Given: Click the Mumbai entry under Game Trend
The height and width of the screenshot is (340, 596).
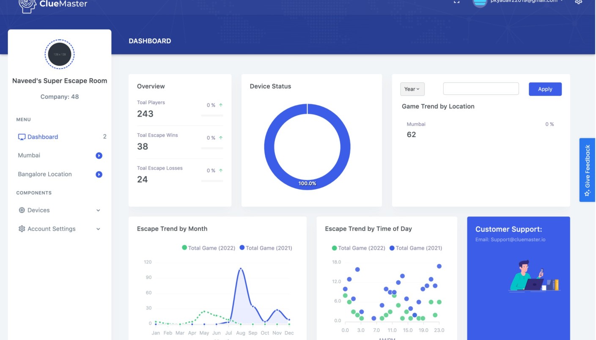Looking at the screenshot, I should pyautogui.click(x=416, y=124).
